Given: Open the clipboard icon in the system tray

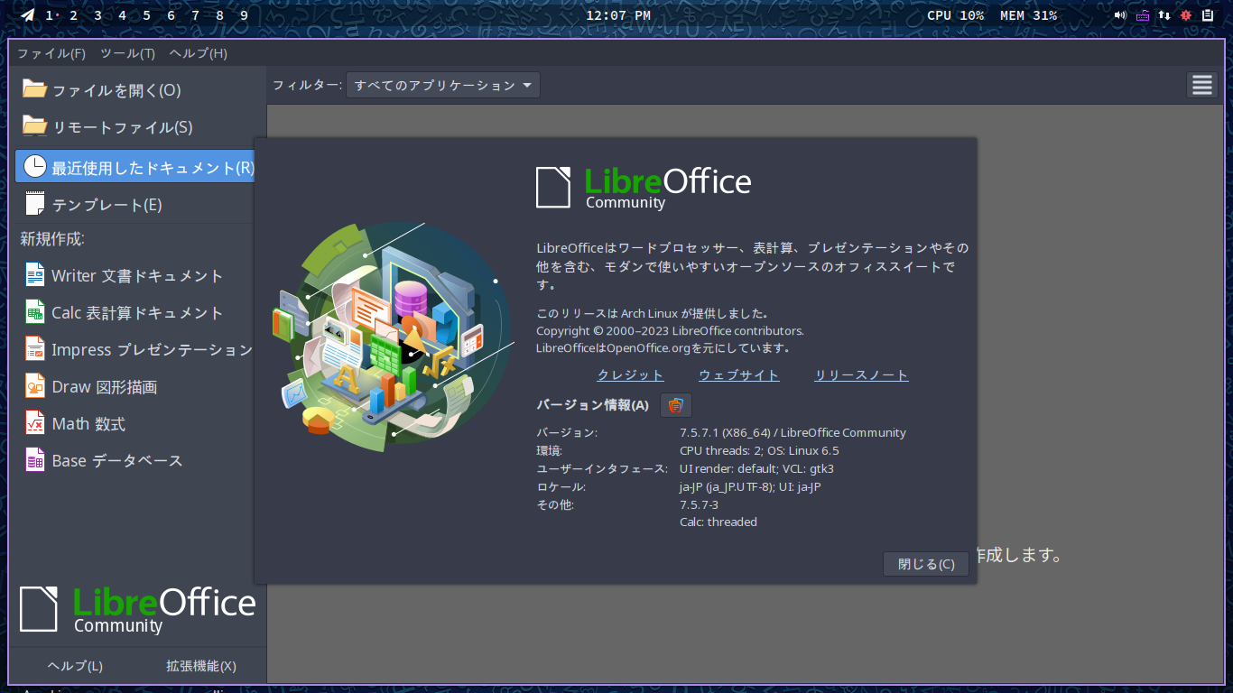Looking at the screenshot, I should point(1208,15).
